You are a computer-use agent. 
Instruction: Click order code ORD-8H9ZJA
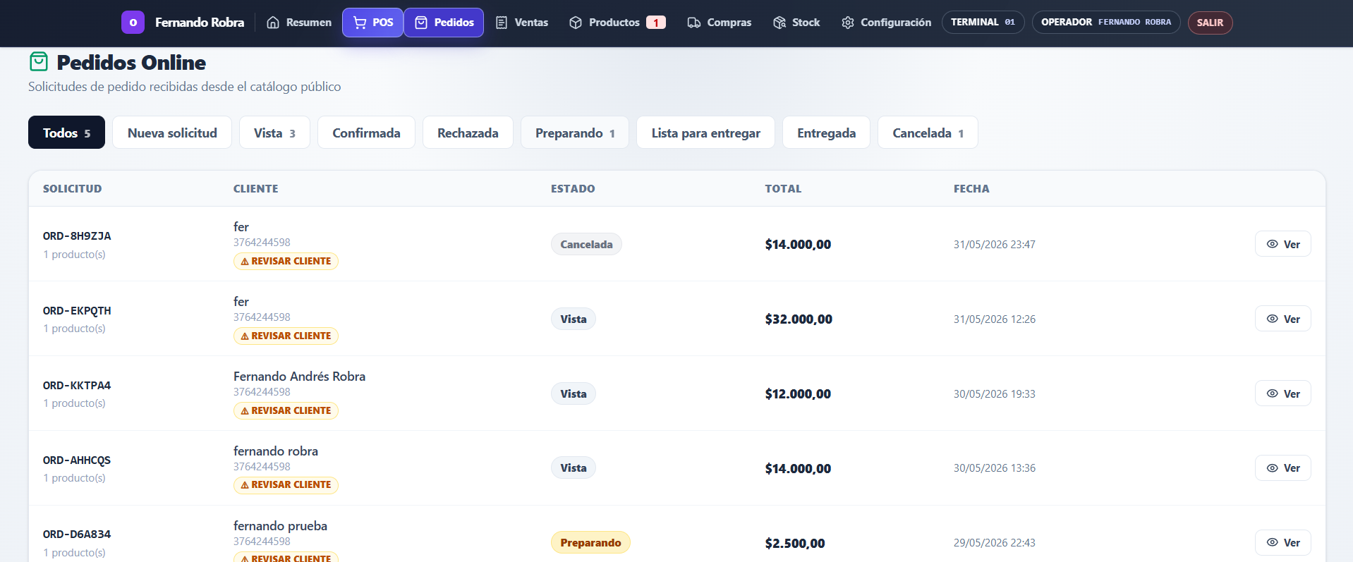(77, 236)
